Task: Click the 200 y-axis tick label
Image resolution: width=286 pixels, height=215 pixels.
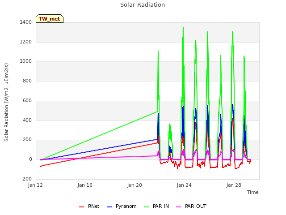Action: pyautogui.click(x=27, y=140)
